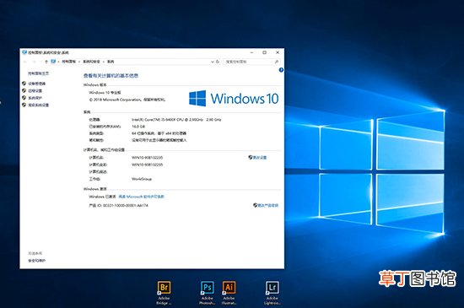Click the product ID 00331-10000-00001-AA174 text
Image resolution: width=464 pixels, height=308 pixels.
point(126,205)
